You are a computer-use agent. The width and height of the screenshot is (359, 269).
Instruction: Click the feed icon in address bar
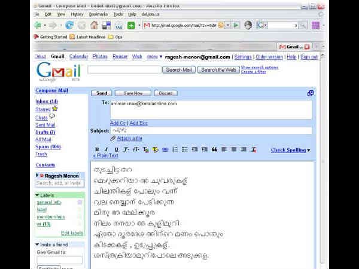click(x=221, y=25)
